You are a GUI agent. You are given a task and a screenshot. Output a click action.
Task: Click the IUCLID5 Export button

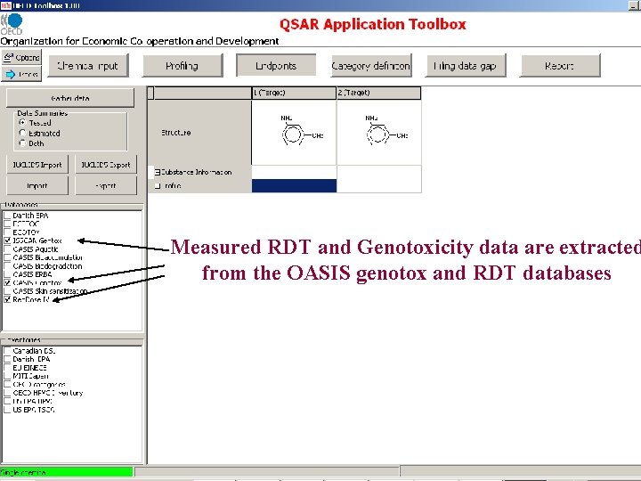pos(106,165)
